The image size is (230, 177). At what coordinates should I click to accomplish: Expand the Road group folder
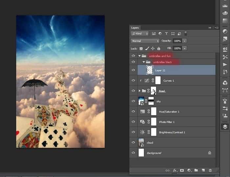140,91
